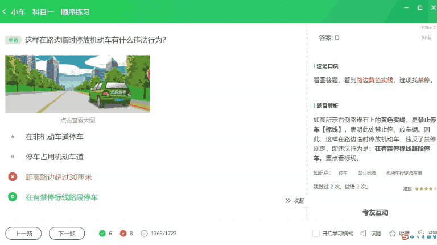The height and width of the screenshot is (245, 437).
Task: Click the green correct-count checkmark icon
Action: click(x=102, y=233)
